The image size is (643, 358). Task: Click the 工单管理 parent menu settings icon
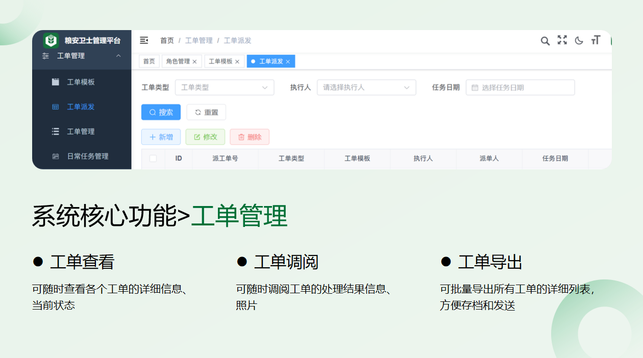tap(46, 56)
